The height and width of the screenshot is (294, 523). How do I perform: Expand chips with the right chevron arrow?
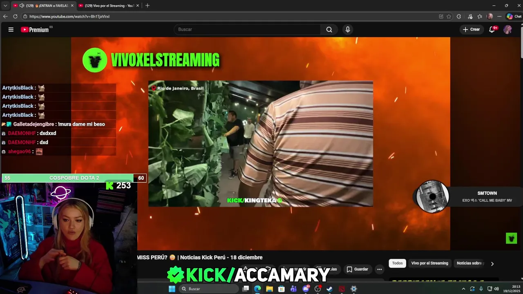tap(492, 264)
